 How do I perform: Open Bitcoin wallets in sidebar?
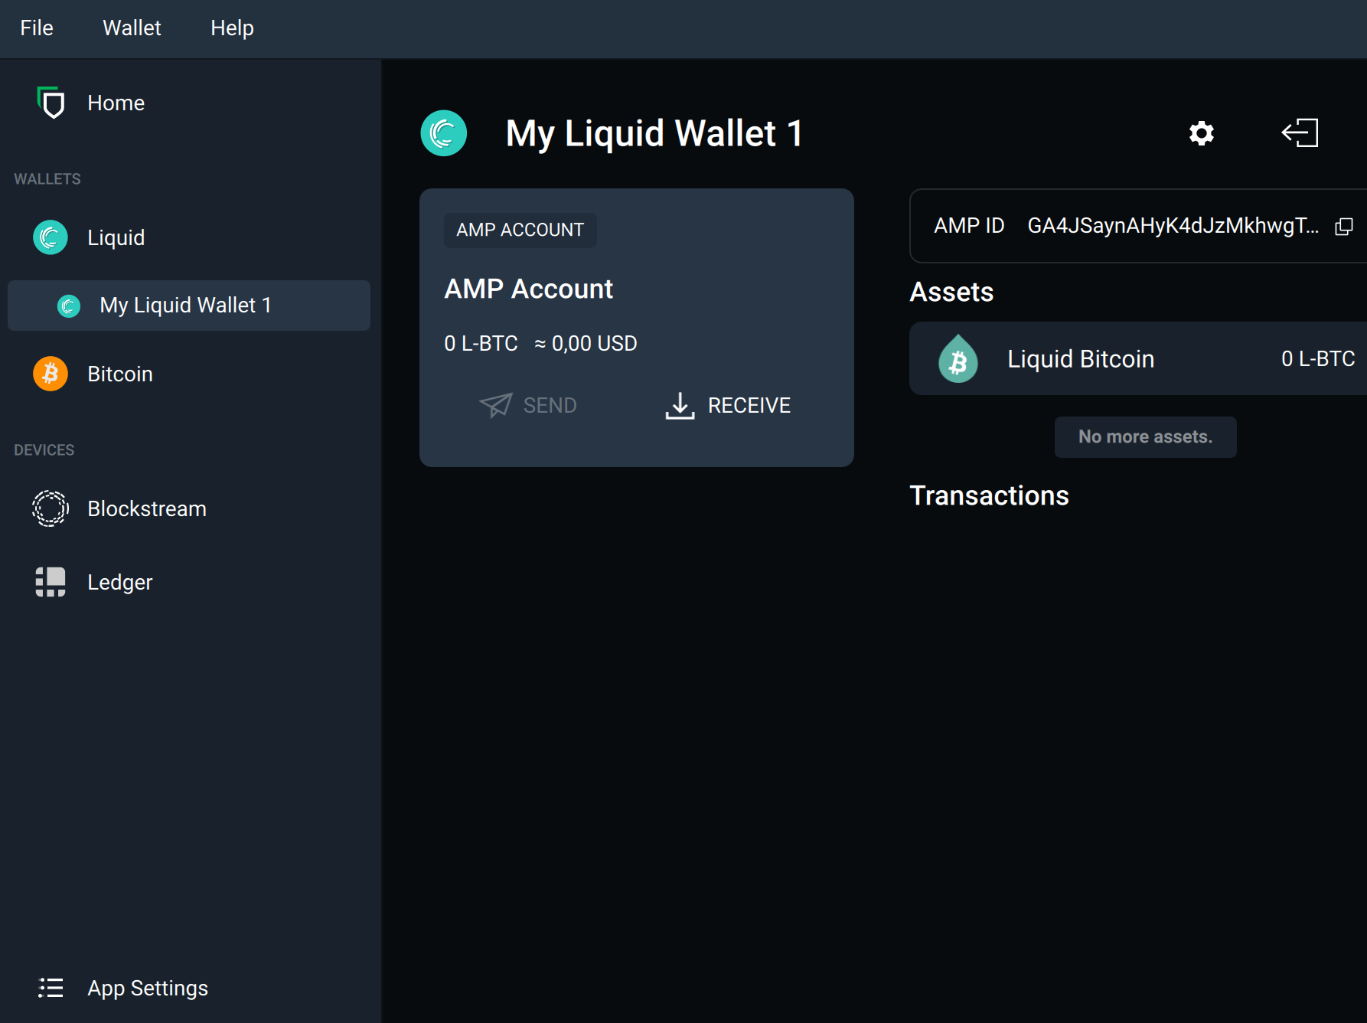(120, 374)
